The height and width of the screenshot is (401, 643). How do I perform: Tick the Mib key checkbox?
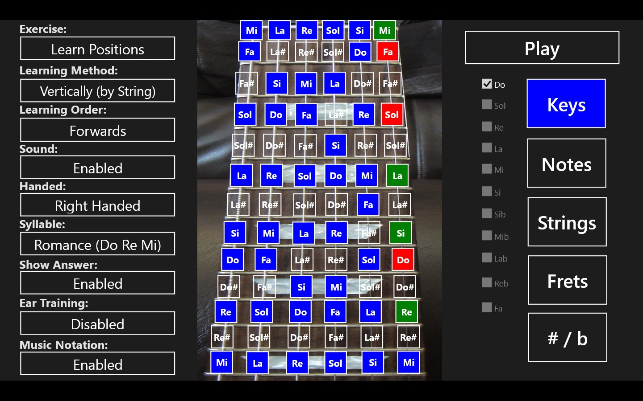tap(487, 236)
